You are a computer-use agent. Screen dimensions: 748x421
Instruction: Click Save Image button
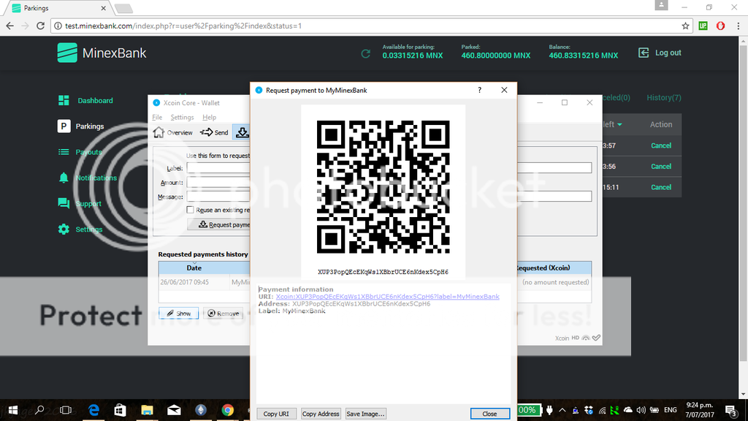pyautogui.click(x=365, y=414)
